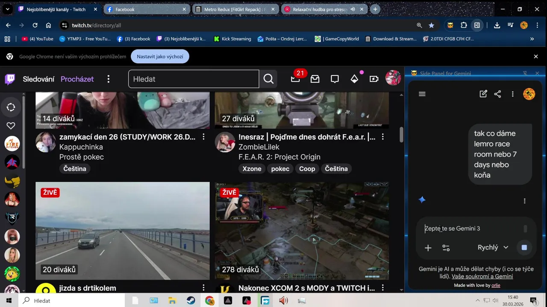The height and width of the screenshot is (307, 547).
Task: Bookmark this page with the star
Action: coord(432,25)
